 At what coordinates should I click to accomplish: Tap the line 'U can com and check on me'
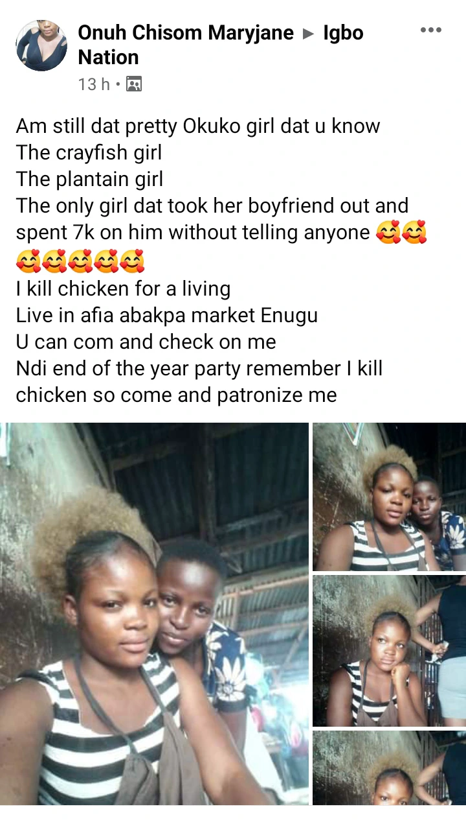[146, 341]
